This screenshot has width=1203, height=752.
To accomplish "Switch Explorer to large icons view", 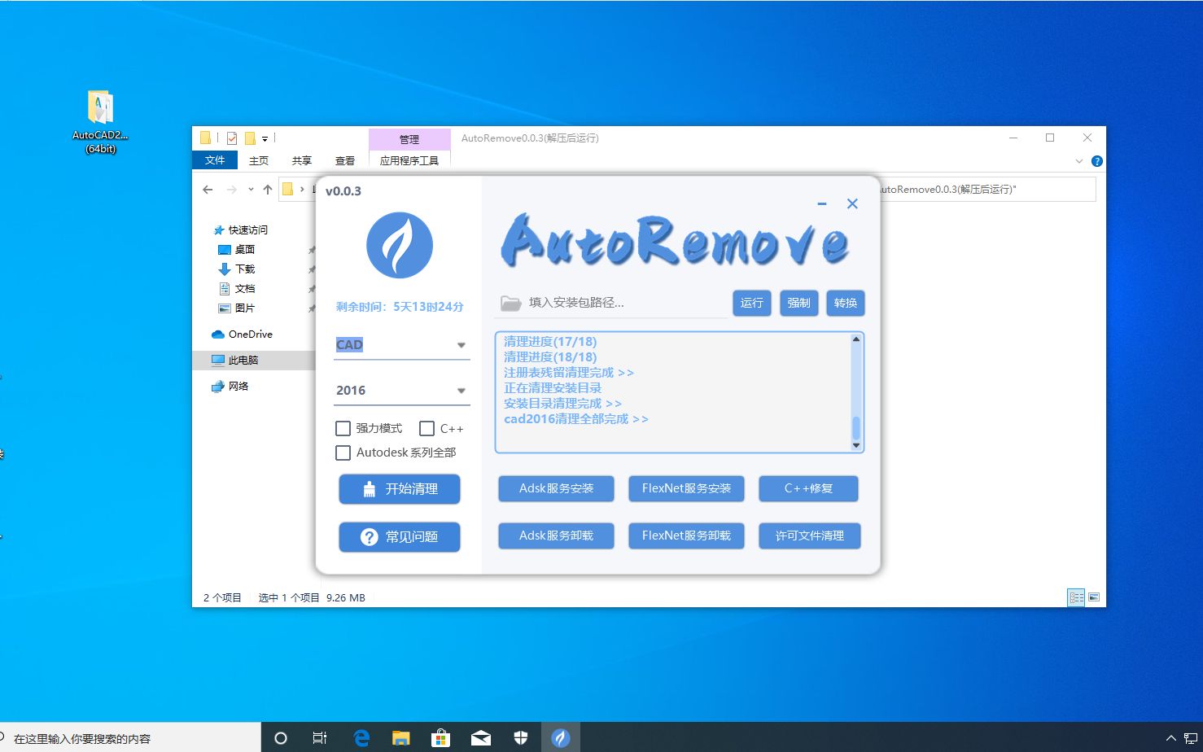I will click(1094, 597).
